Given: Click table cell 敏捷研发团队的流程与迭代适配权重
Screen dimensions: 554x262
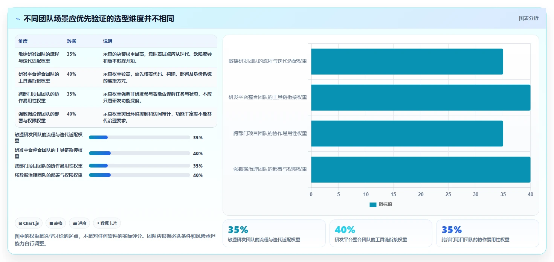Looking at the screenshot, I should (x=39, y=57).
